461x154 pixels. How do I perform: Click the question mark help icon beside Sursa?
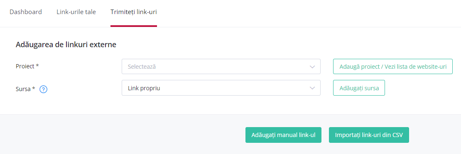pos(44,89)
